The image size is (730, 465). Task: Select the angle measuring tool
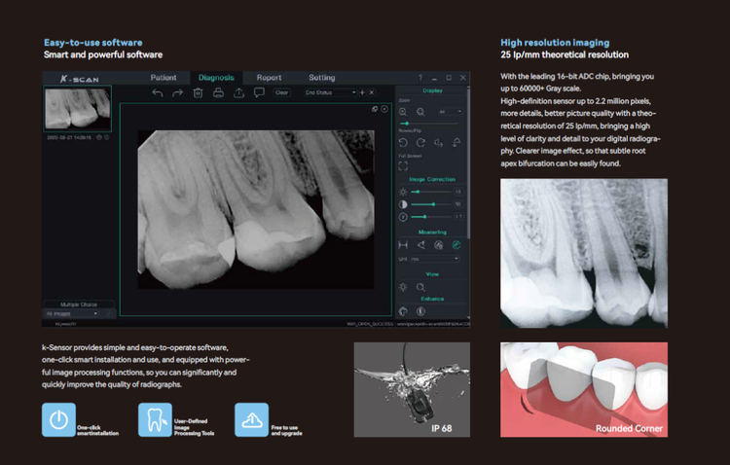(x=421, y=245)
